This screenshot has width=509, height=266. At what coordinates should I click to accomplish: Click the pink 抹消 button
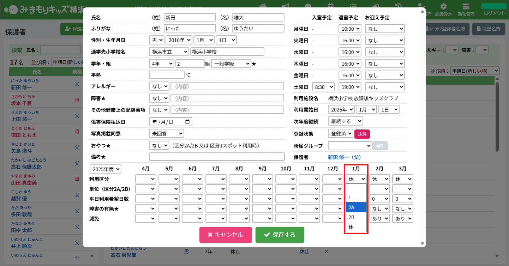362,134
